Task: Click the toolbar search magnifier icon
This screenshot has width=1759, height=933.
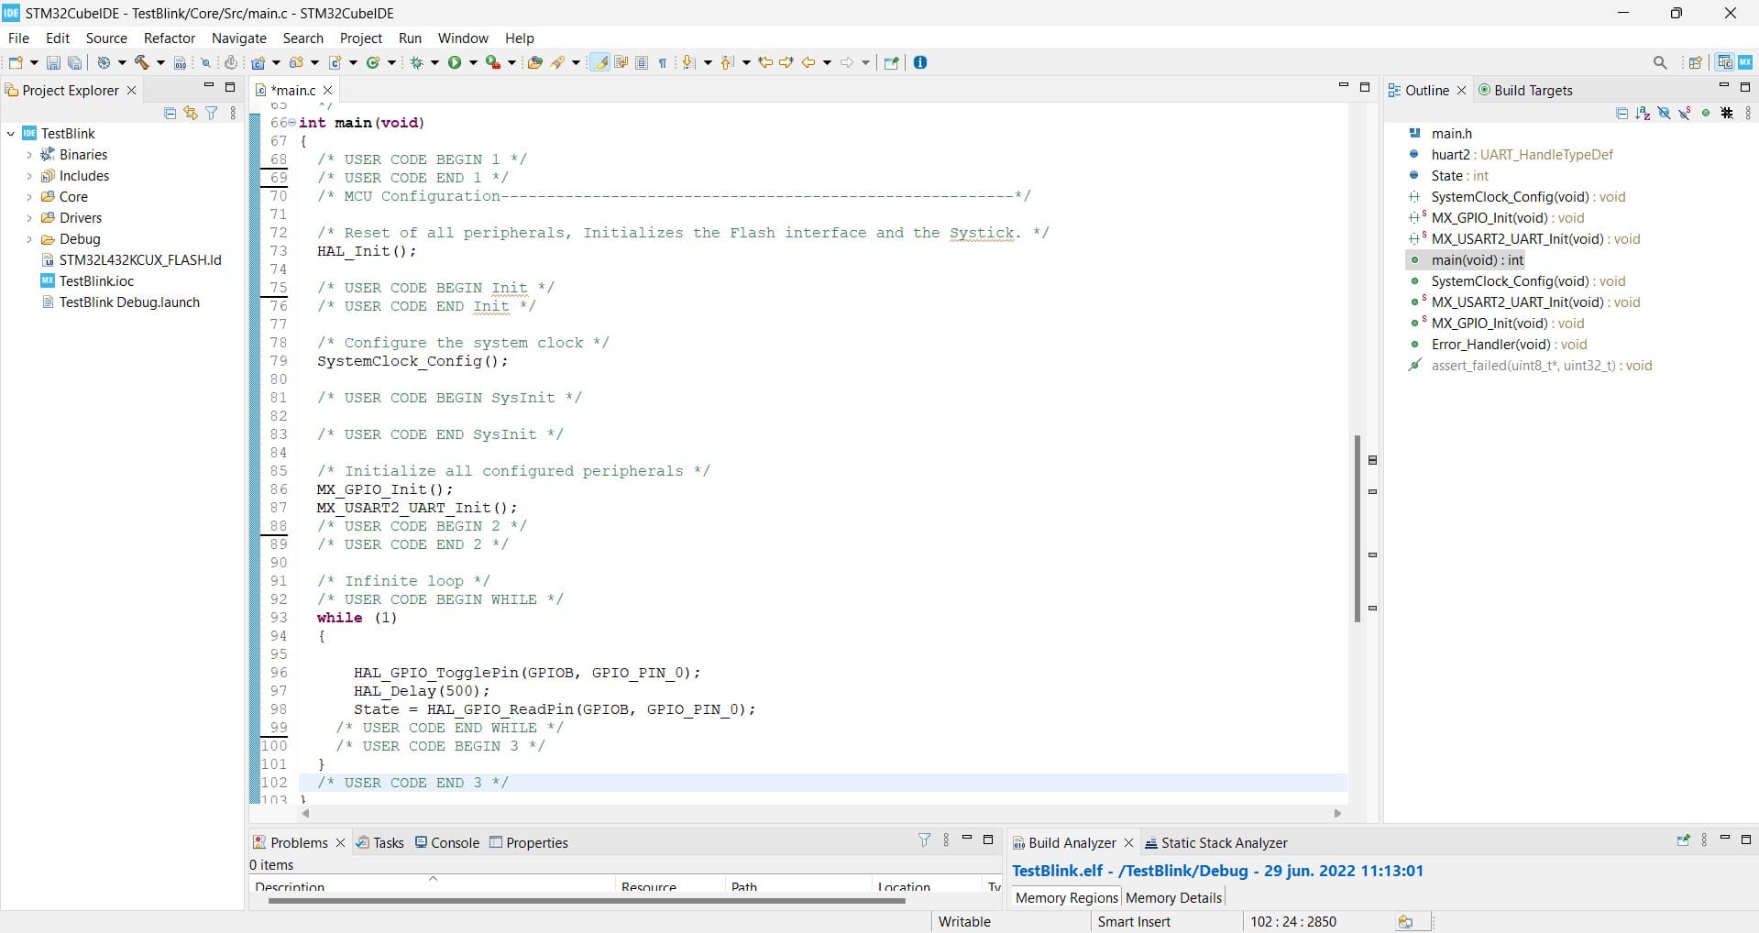Action: tap(1660, 62)
